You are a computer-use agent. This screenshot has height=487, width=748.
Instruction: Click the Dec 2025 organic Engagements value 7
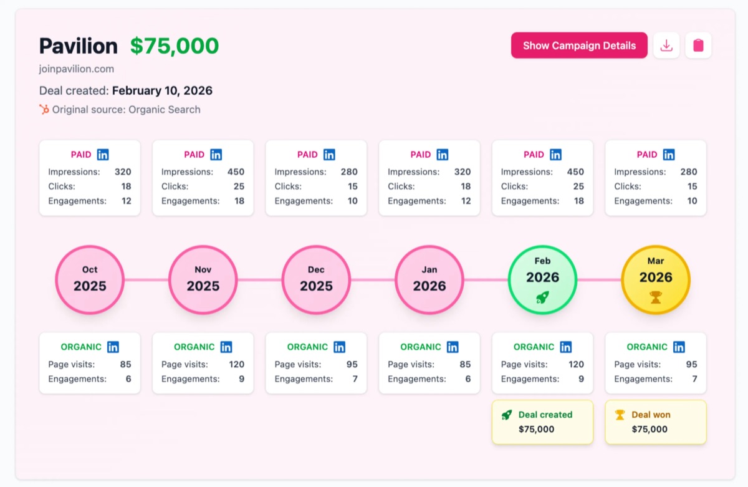[355, 379]
